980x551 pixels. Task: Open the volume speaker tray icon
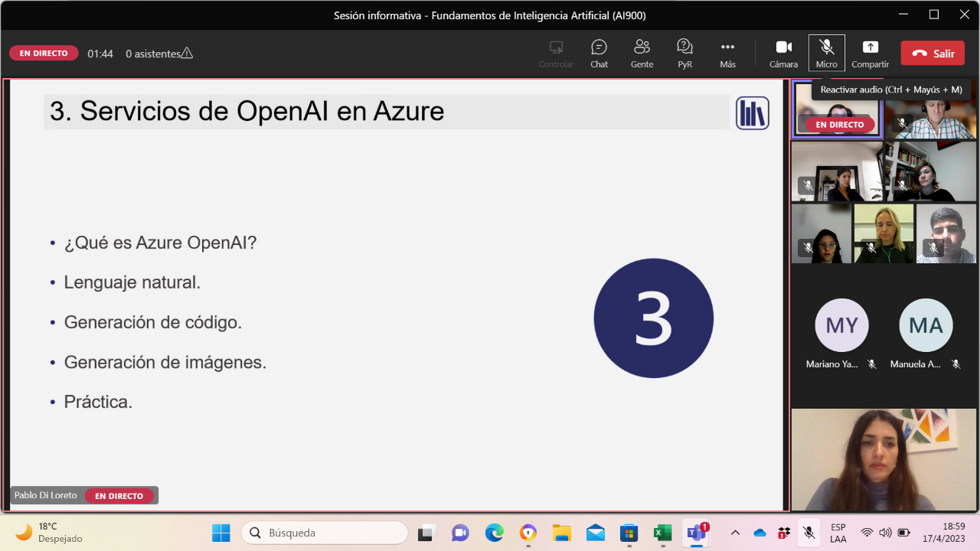click(x=886, y=533)
